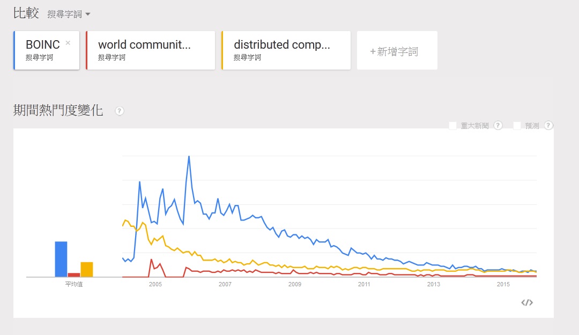Open help icon next to 重大新聞
This screenshot has width=579, height=335.
pyautogui.click(x=498, y=126)
